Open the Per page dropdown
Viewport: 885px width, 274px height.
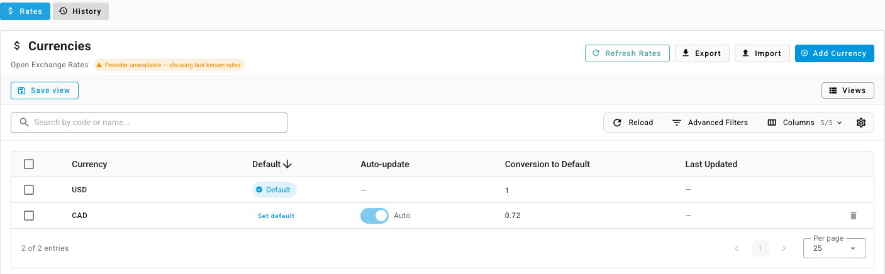pyautogui.click(x=835, y=248)
